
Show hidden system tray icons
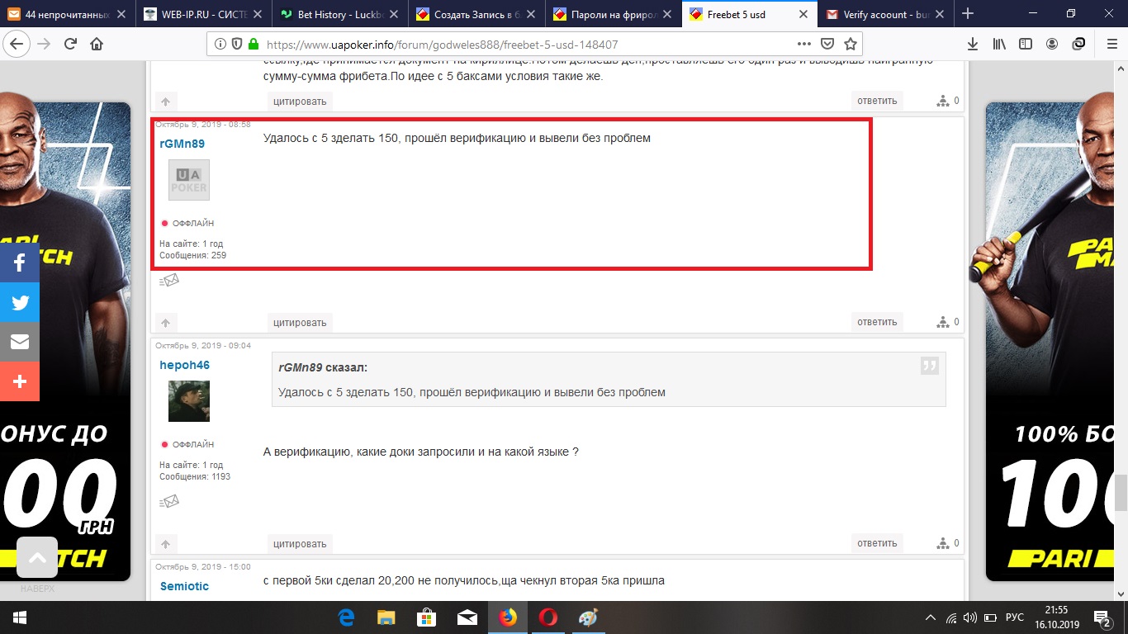(x=931, y=617)
